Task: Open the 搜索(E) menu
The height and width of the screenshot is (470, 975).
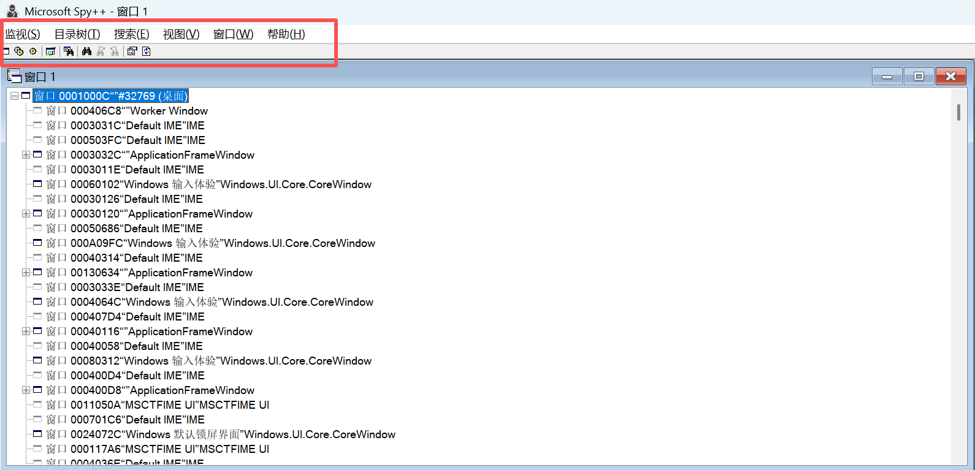Action: click(131, 34)
